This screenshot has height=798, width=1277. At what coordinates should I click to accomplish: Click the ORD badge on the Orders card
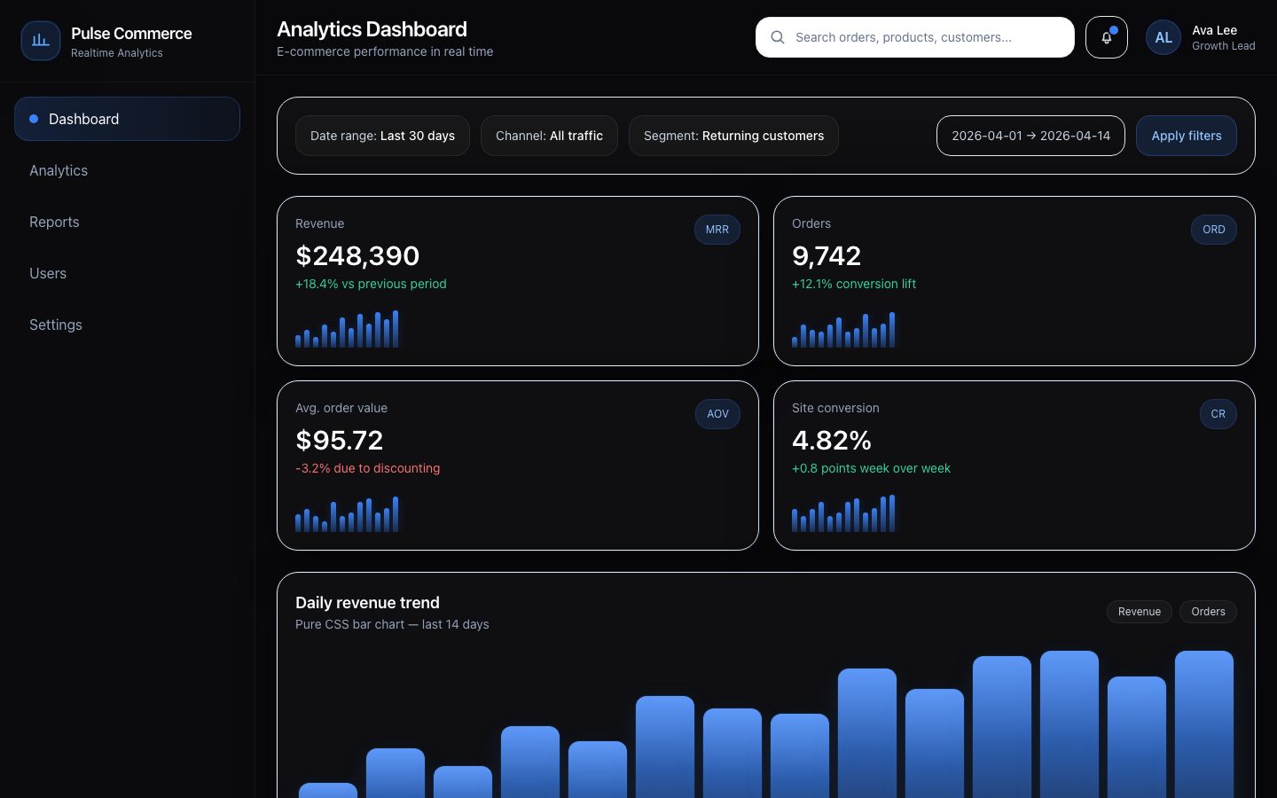pyautogui.click(x=1213, y=230)
